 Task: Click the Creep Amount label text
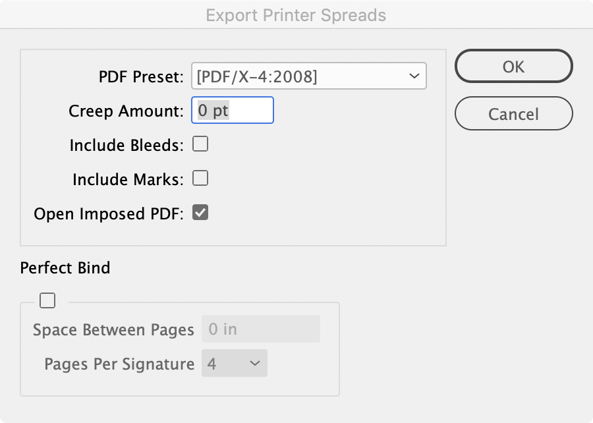(126, 111)
